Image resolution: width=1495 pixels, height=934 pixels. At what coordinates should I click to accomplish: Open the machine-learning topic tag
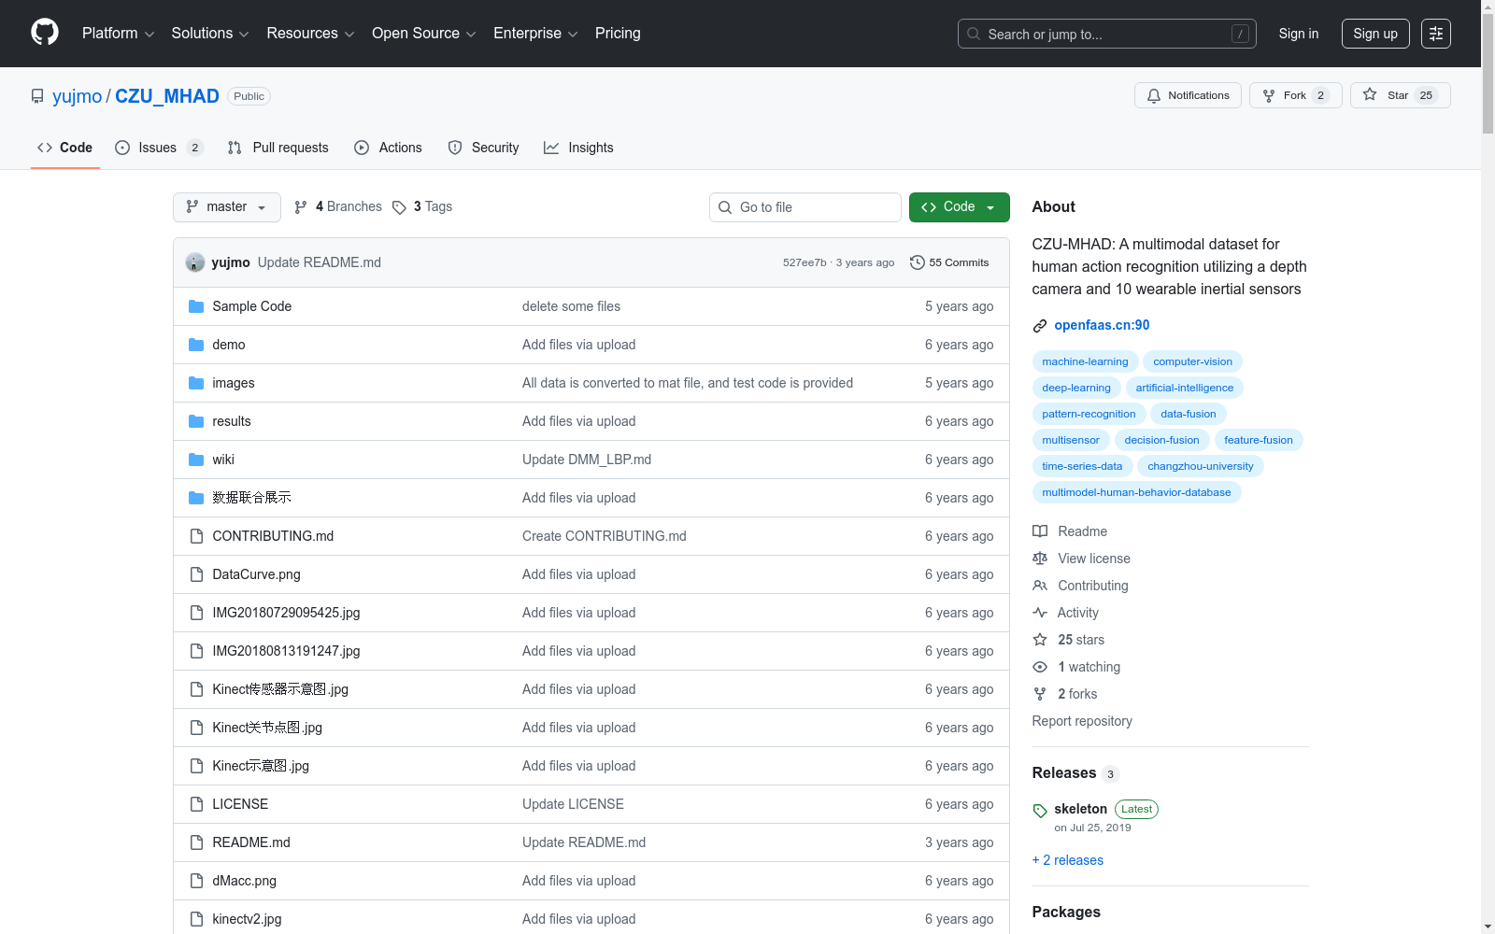click(x=1085, y=361)
